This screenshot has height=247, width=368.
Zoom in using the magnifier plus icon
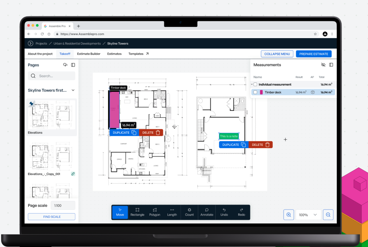click(x=288, y=214)
